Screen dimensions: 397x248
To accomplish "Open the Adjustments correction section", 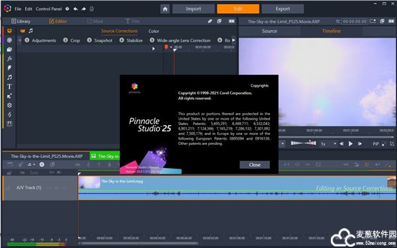I will 40,40.
